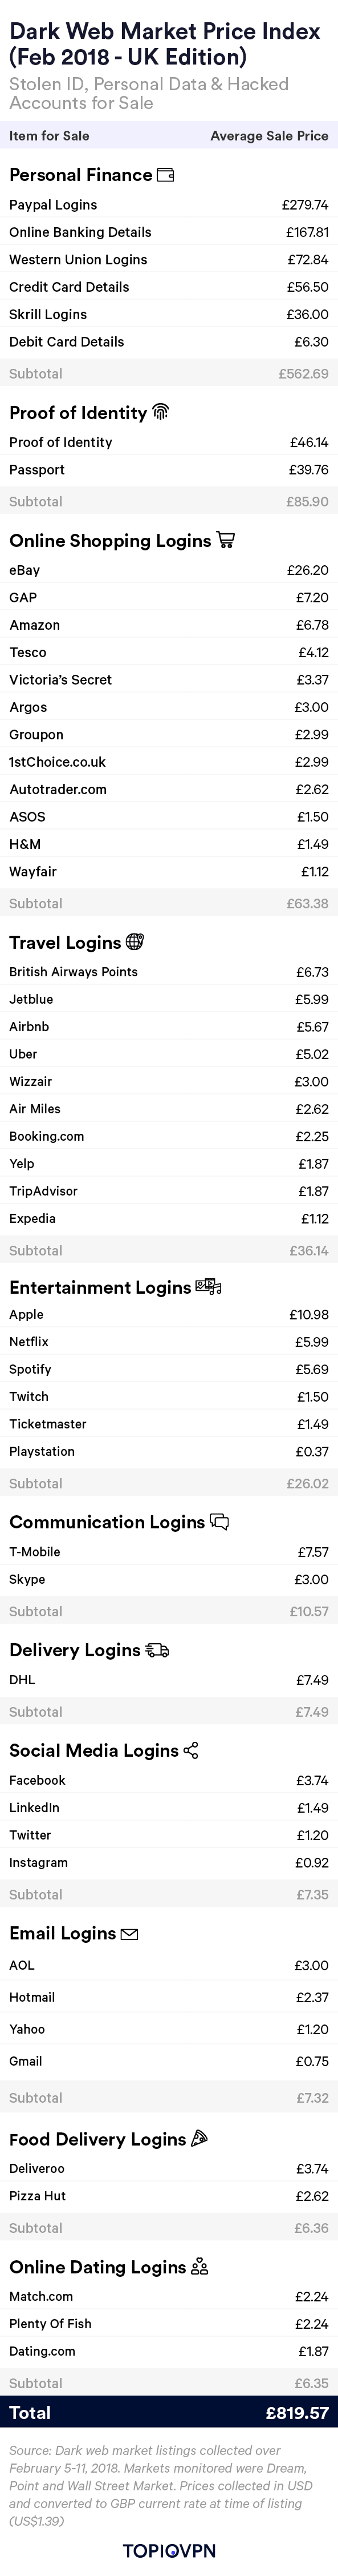Click the Average Sale Price column header
The height and width of the screenshot is (2576, 338).
point(269,135)
